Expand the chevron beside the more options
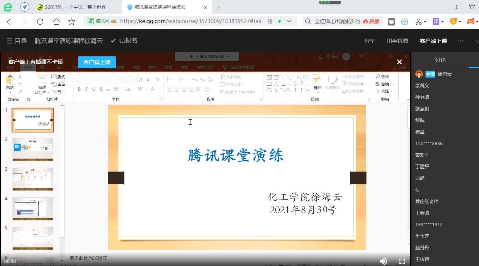 pos(476,41)
